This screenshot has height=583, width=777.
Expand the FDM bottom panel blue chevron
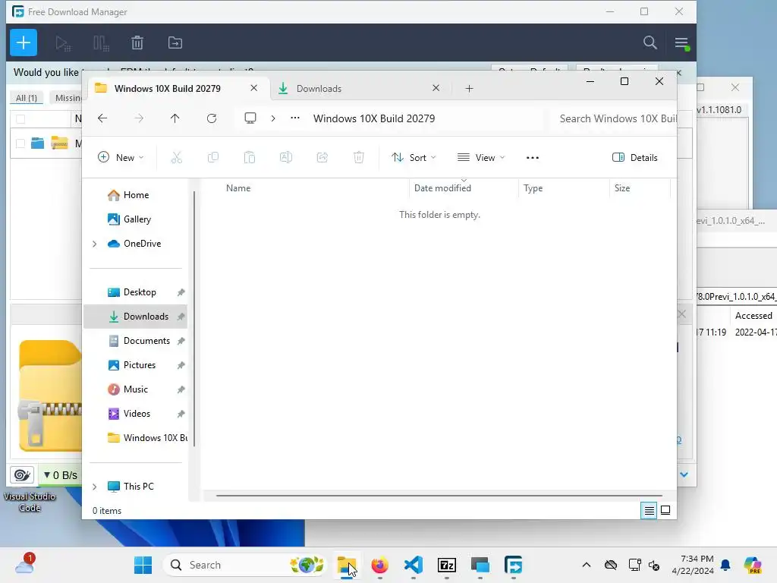(x=684, y=475)
